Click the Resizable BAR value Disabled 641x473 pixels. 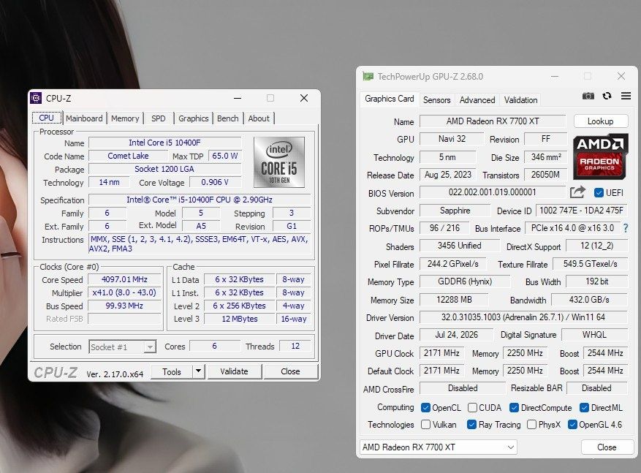coord(597,388)
